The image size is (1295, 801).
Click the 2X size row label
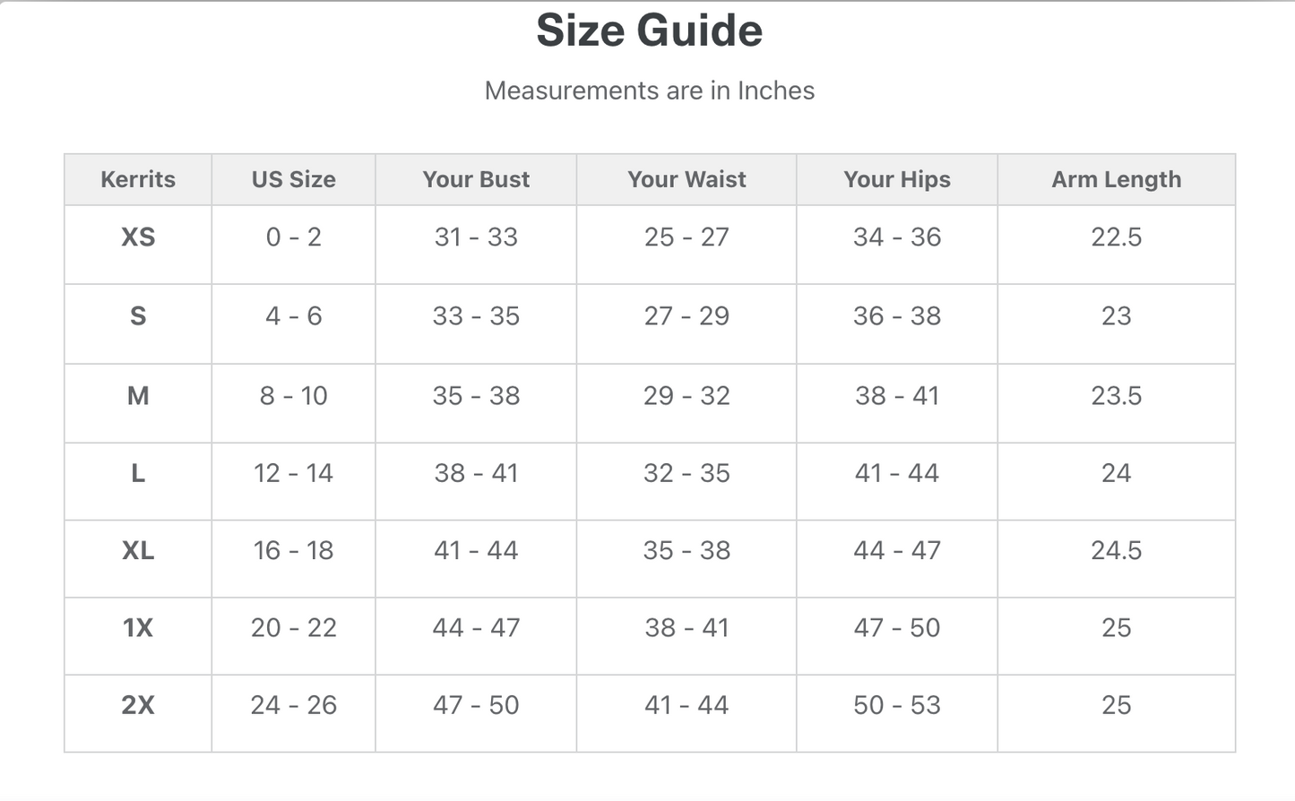coord(138,705)
